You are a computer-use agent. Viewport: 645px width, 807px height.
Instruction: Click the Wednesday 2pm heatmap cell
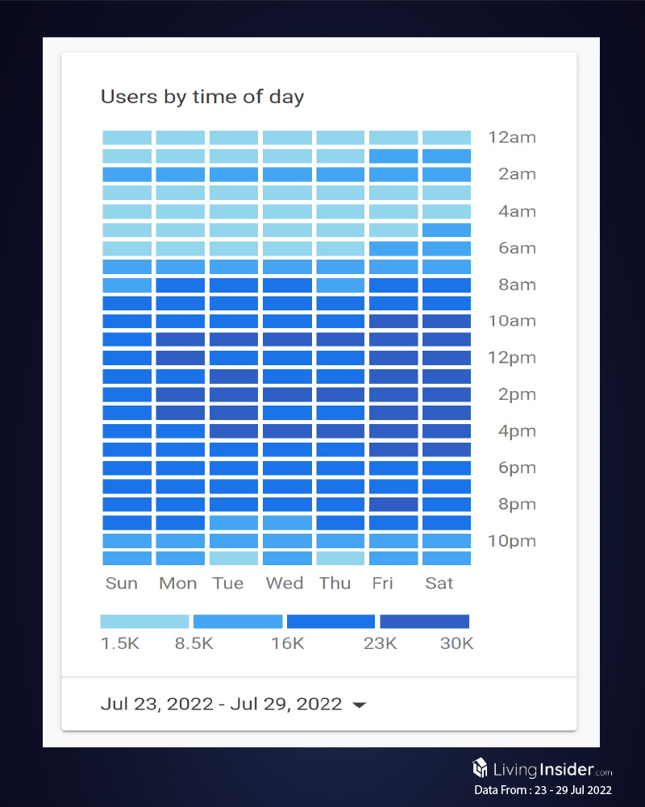pyautogui.click(x=287, y=394)
